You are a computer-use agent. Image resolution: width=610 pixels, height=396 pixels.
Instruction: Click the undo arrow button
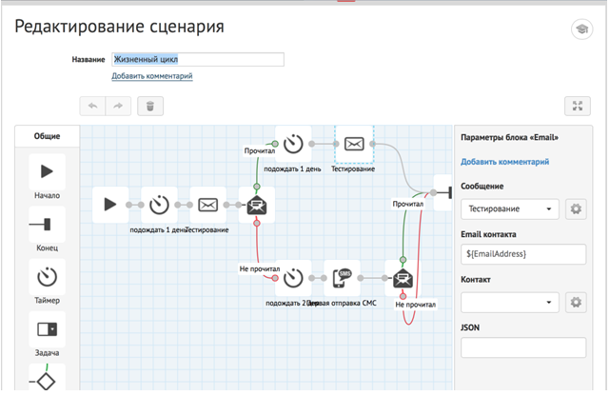[x=92, y=107]
